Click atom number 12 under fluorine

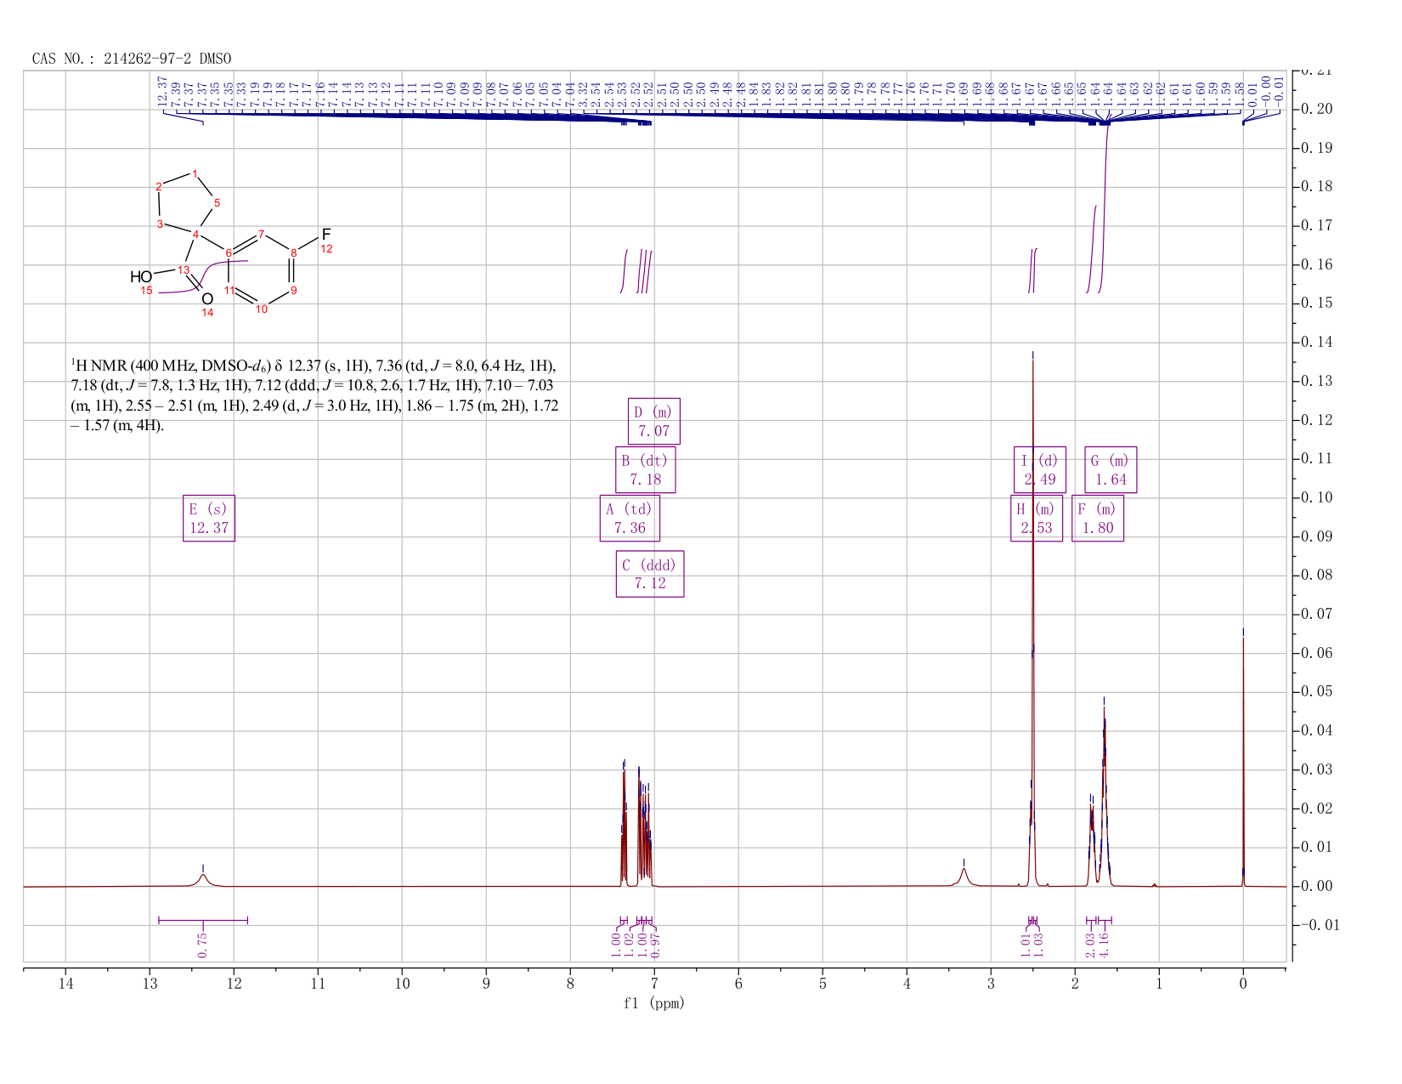[326, 249]
